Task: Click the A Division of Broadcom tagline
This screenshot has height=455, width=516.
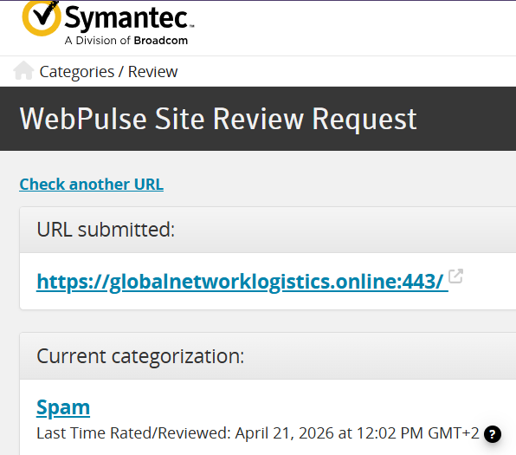Action: point(126,41)
